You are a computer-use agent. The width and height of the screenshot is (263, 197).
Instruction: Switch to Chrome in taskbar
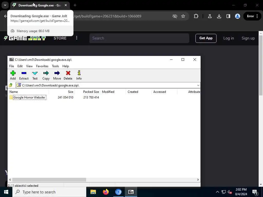118,192
